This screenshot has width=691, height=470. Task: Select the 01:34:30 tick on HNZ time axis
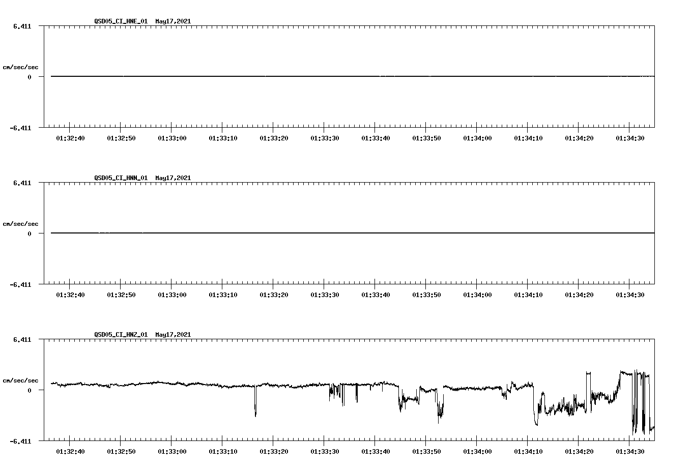(x=629, y=451)
